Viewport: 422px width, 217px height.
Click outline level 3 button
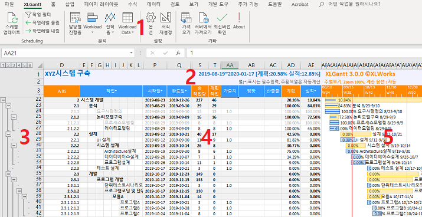[x=14, y=65]
